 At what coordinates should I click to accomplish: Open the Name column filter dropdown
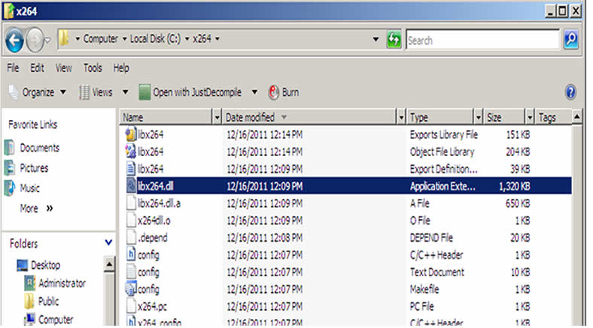pyautogui.click(x=217, y=118)
